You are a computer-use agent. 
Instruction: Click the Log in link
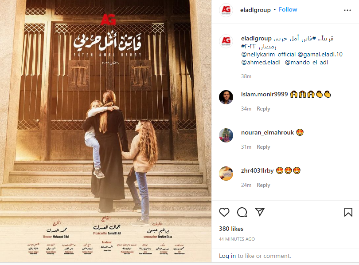tap(227, 256)
